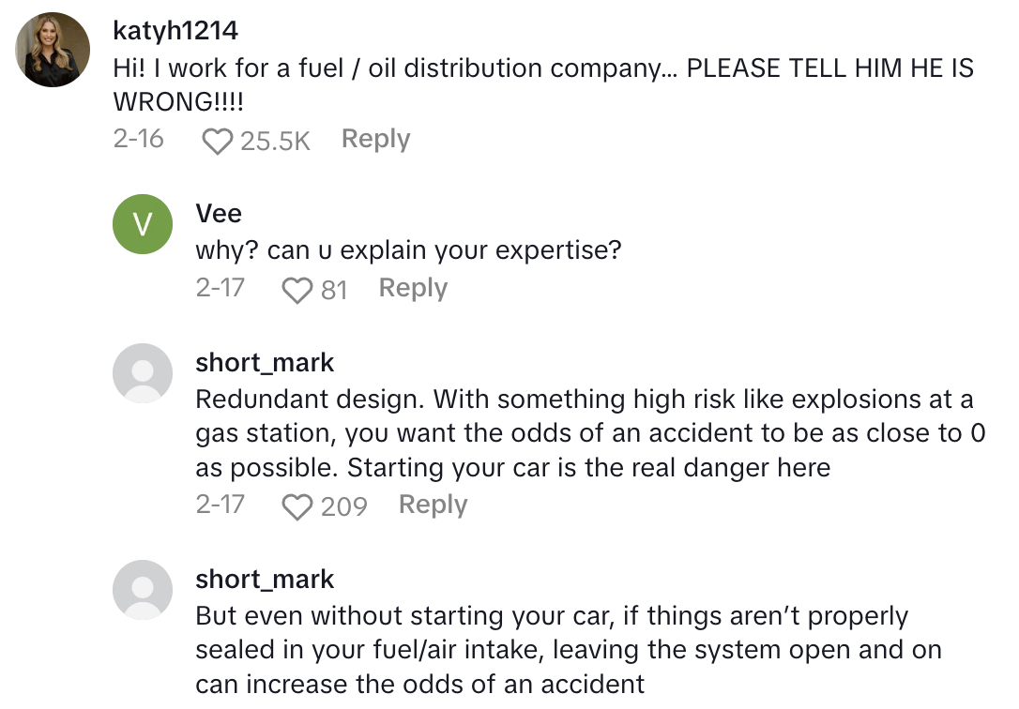Like katyh1214's comment with the heart icon

pyautogui.click(x=218, y=138)
